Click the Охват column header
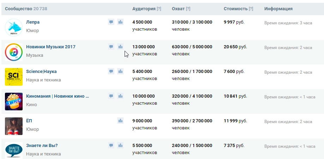This screenshot has height=159, width=324. 178,9
